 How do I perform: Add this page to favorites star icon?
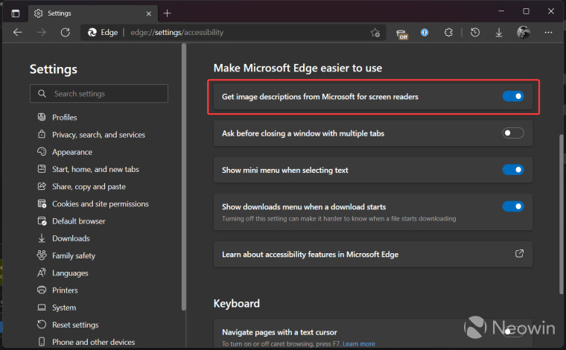click(x=375, y=33)
